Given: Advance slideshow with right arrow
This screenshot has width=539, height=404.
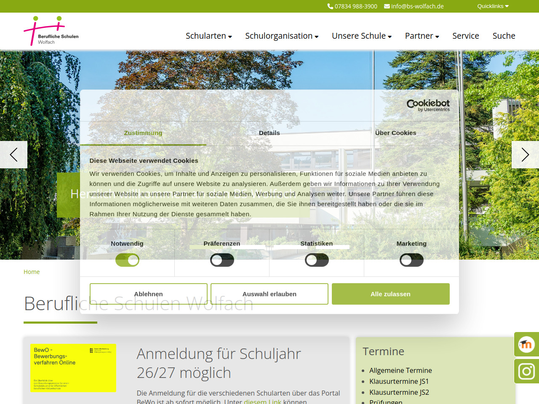Looking at the screenshot, I should click(x=525, y=155).
